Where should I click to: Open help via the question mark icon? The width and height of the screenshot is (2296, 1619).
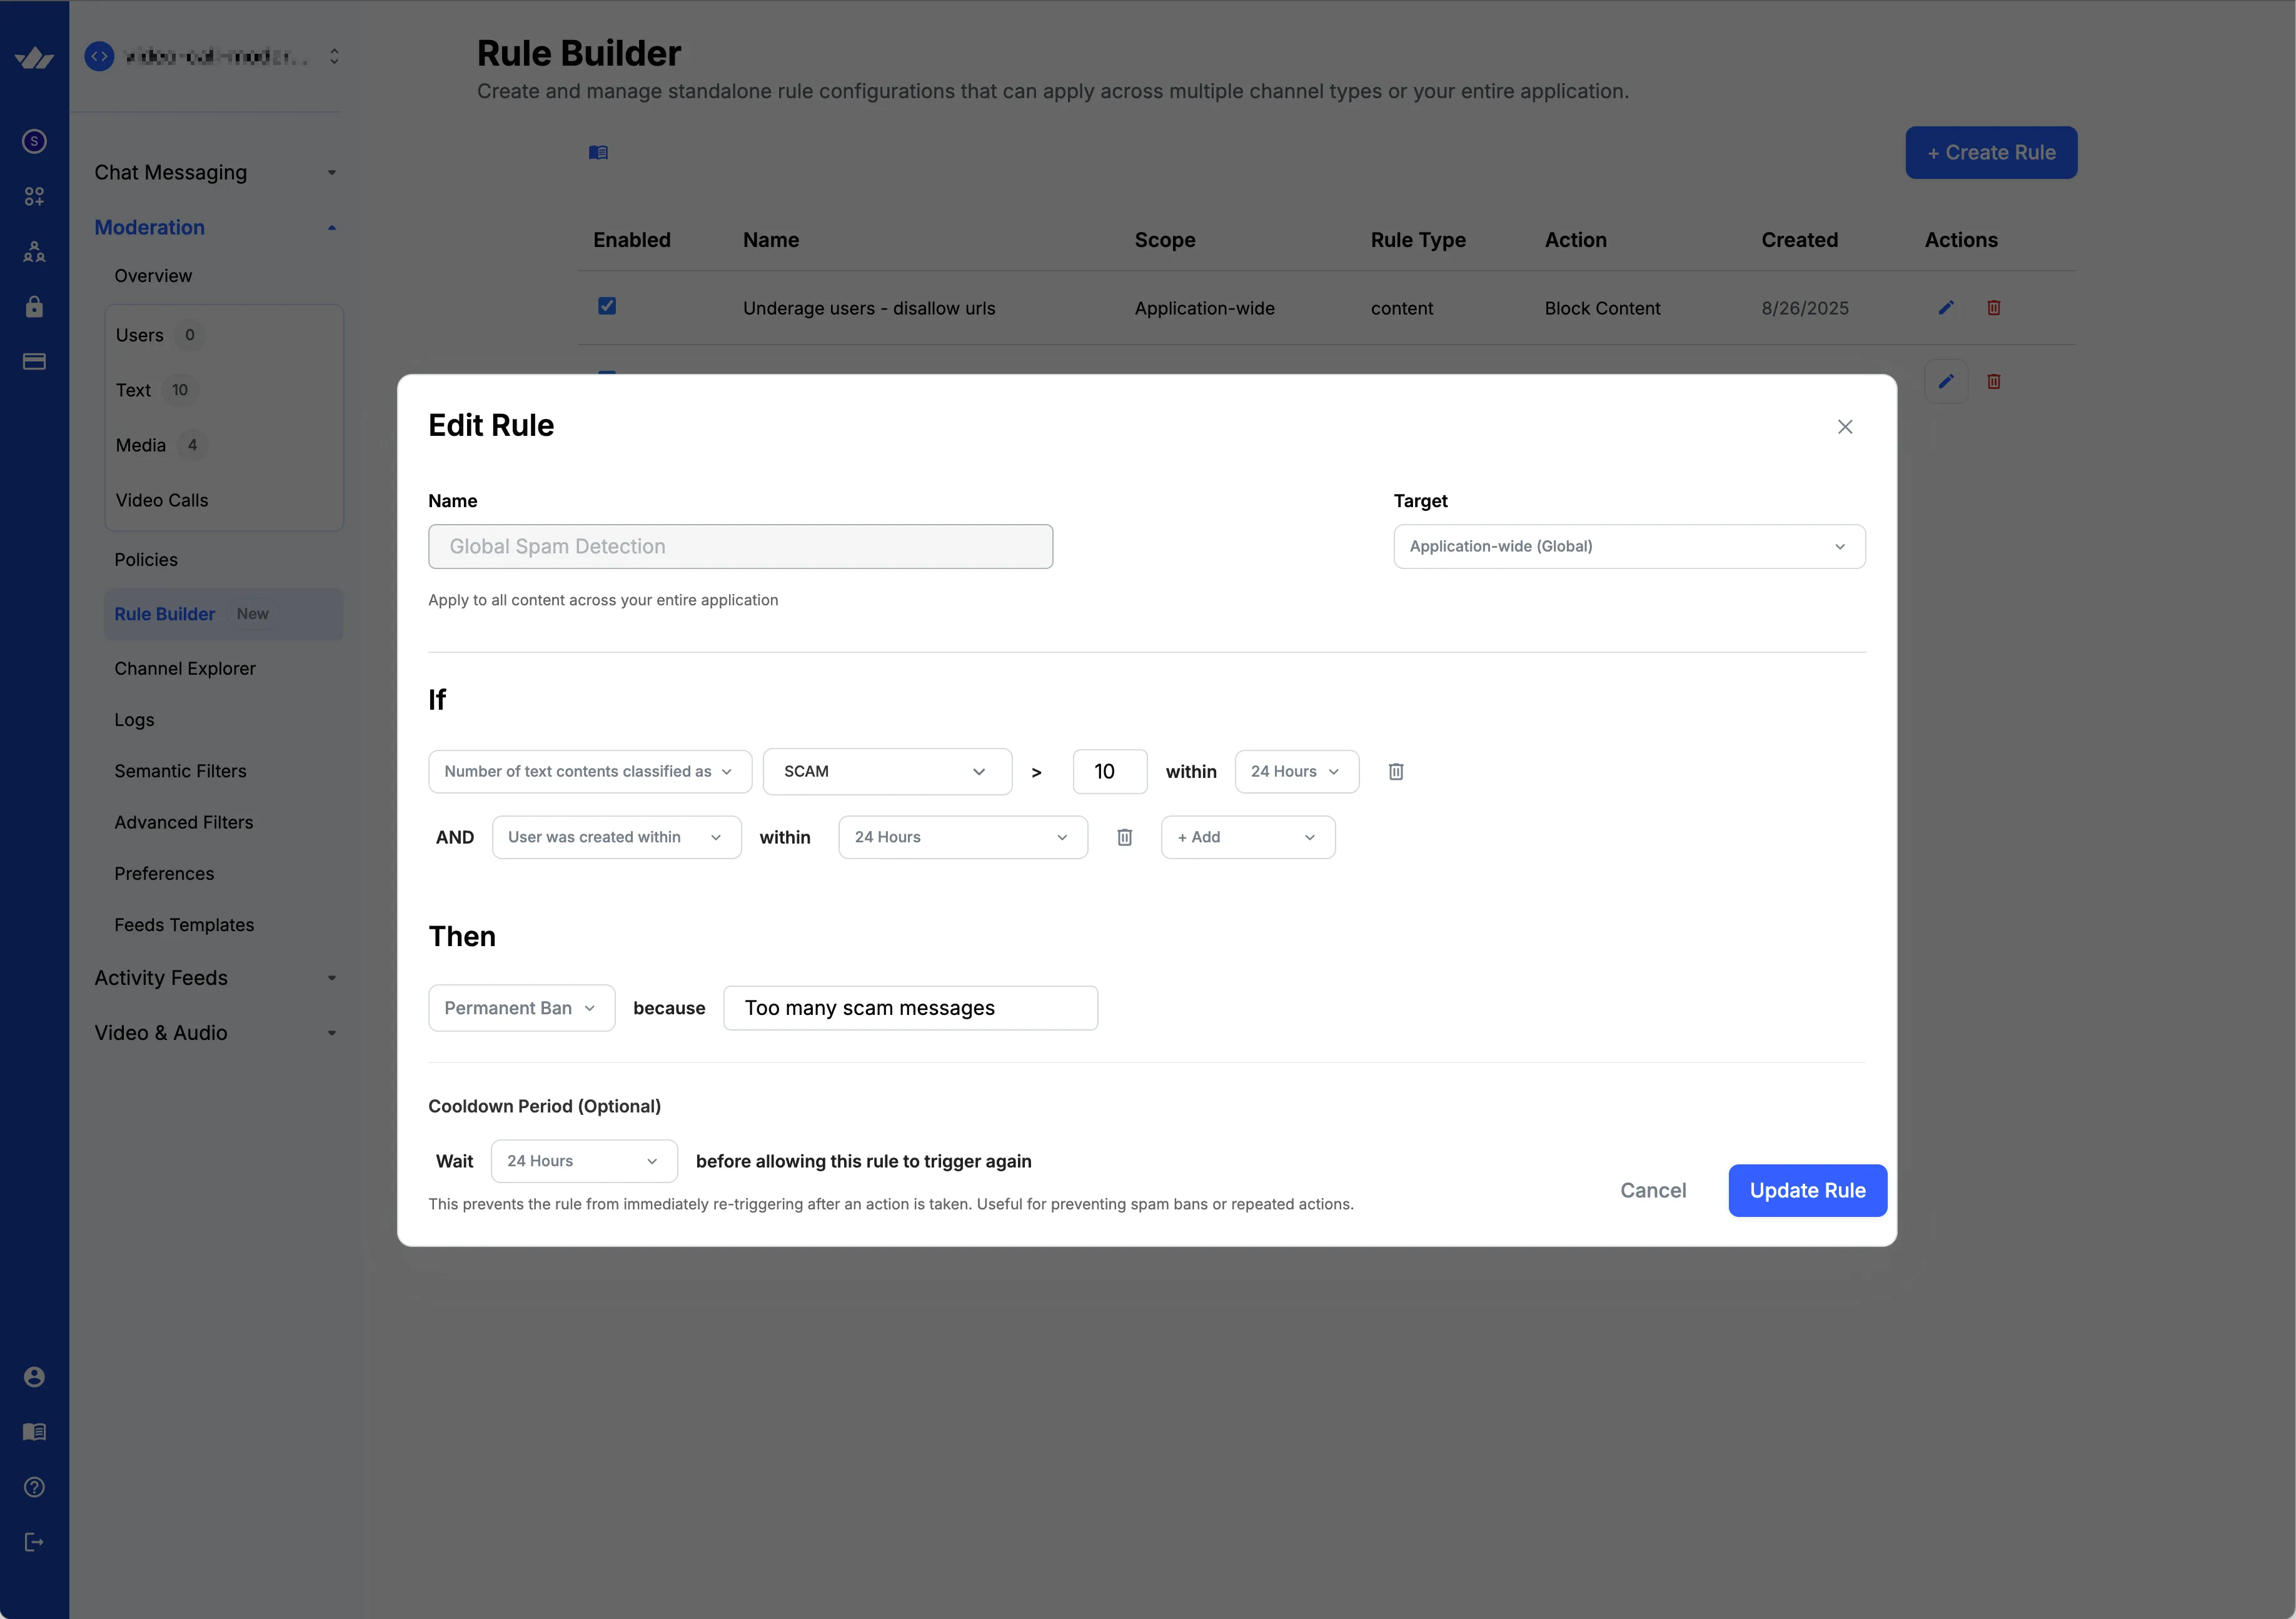click(34, 1487)
